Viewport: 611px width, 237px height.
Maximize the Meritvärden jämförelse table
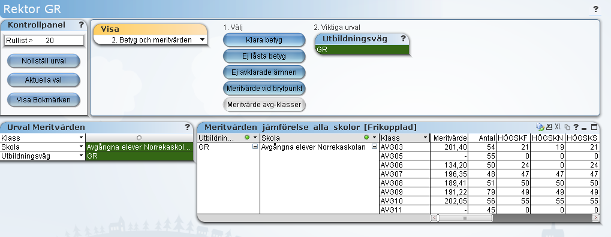coord(594,127)
